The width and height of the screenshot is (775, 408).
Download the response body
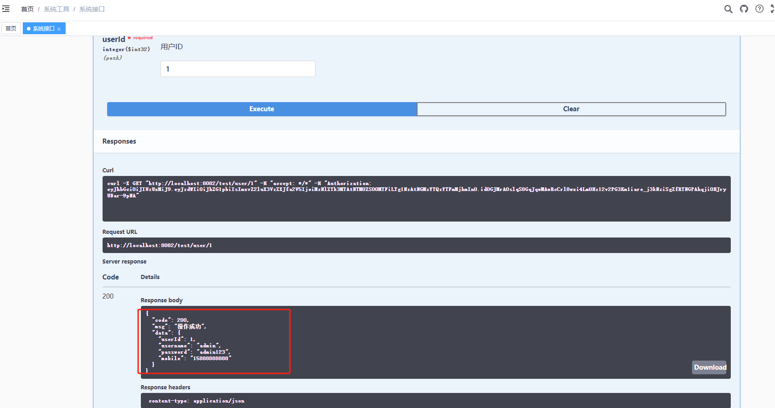(710, 367)
